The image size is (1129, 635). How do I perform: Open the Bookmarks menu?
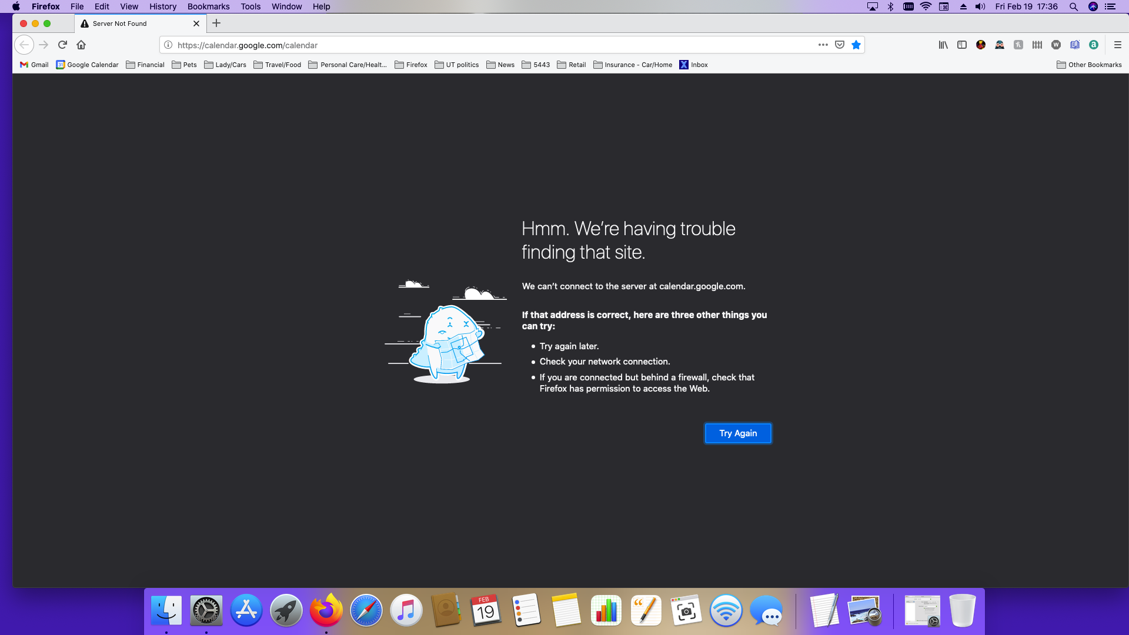click(208, 6)
